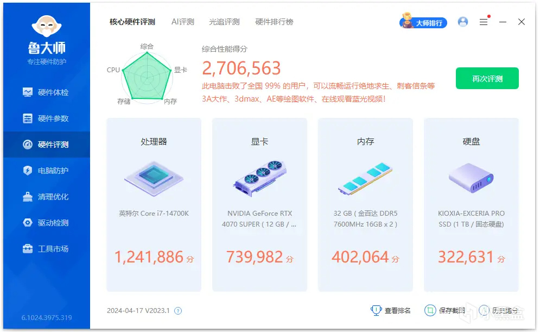Click the user account avatar icon

point(463,21)
